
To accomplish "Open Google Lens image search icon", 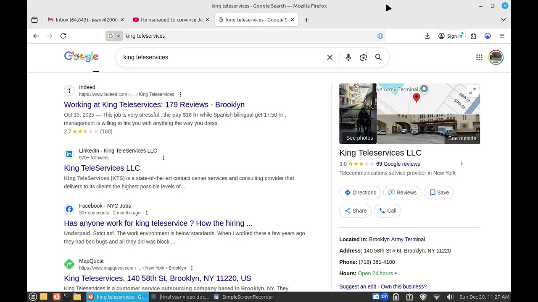I will [364, 57].
